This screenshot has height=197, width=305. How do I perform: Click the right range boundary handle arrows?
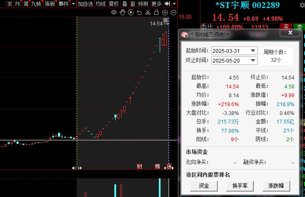point(169,168)
